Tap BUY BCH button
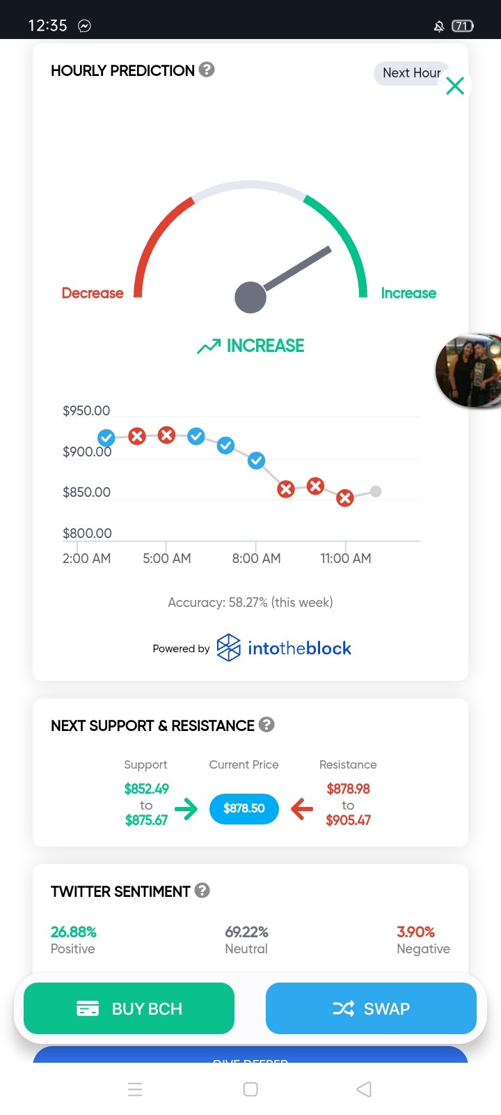The width and height of the screenshot is (501, 1115). click(129, 1008)
